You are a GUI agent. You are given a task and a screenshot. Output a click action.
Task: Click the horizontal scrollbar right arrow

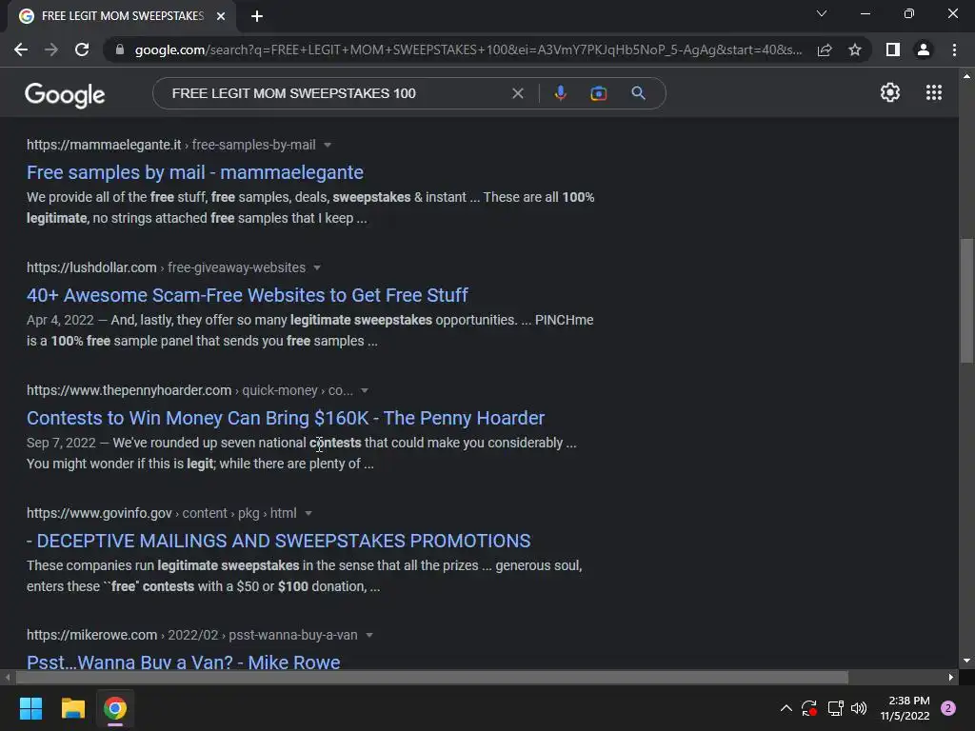951,677
